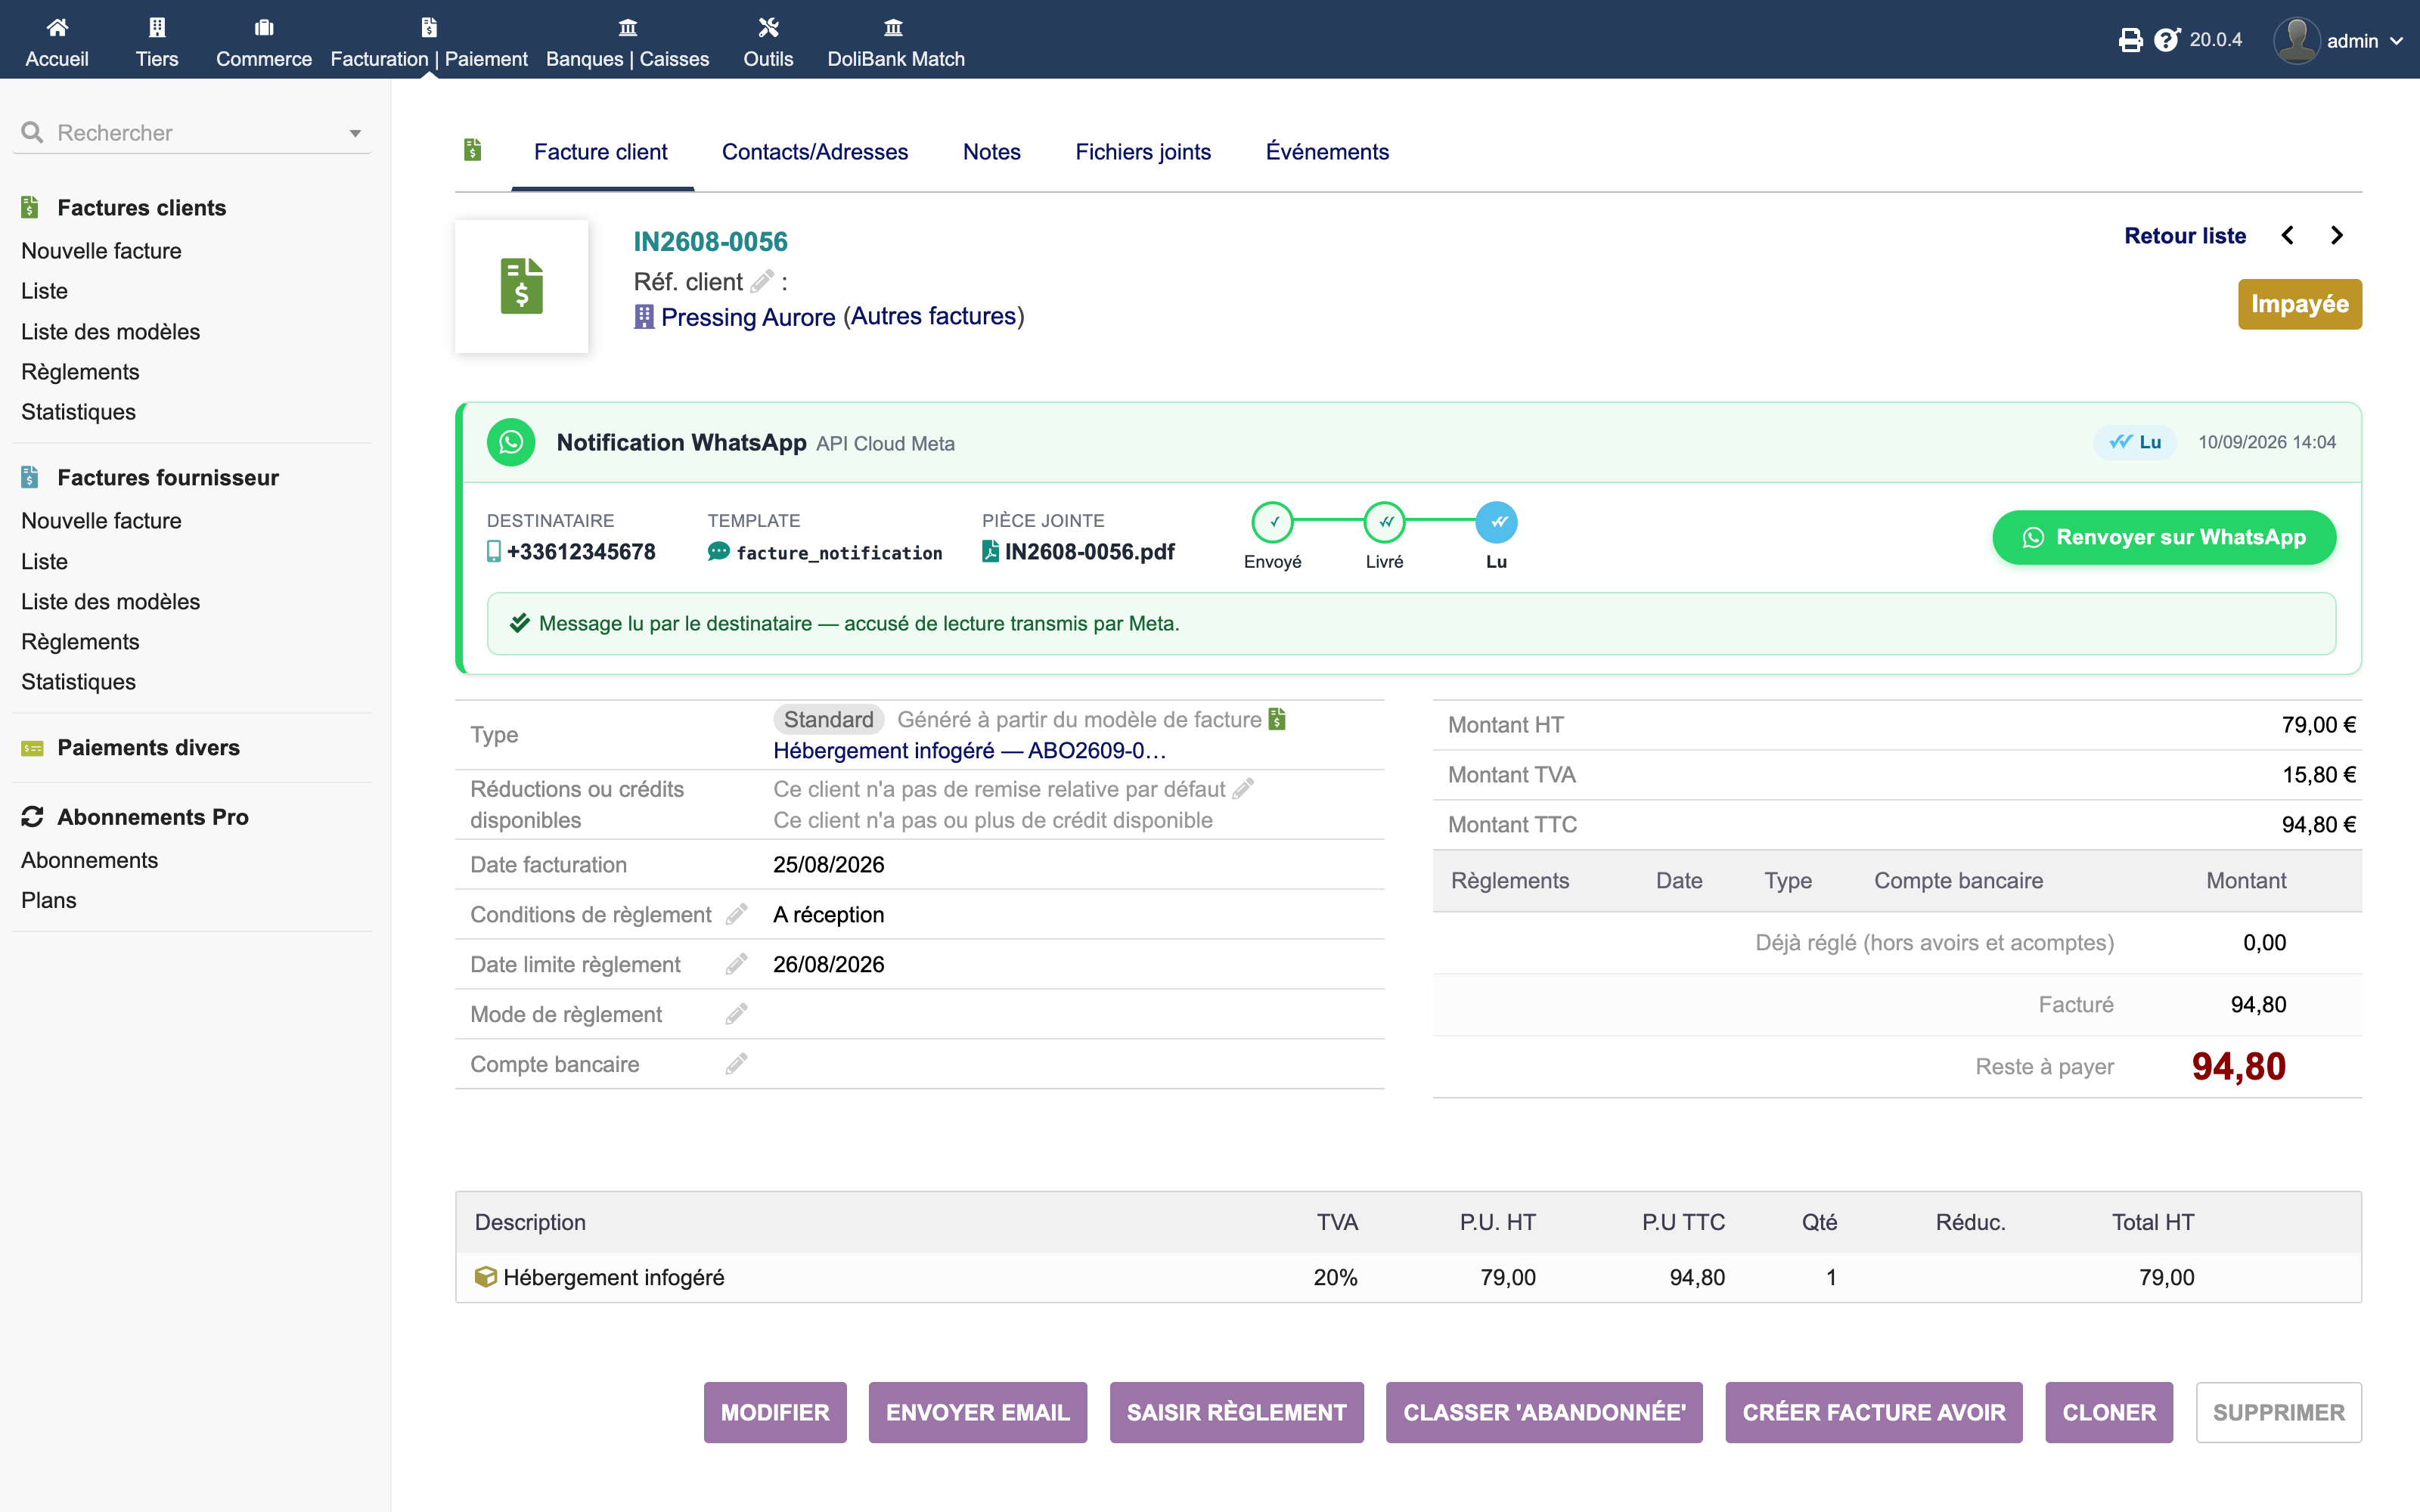Viewport: 2420px width, 1512px height.
Task: Click pencil icon for Mode de règlement
Action: [737, 1014]
